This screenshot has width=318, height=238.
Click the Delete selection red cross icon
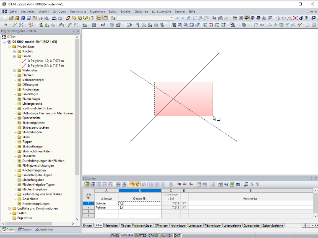point(295,18)
